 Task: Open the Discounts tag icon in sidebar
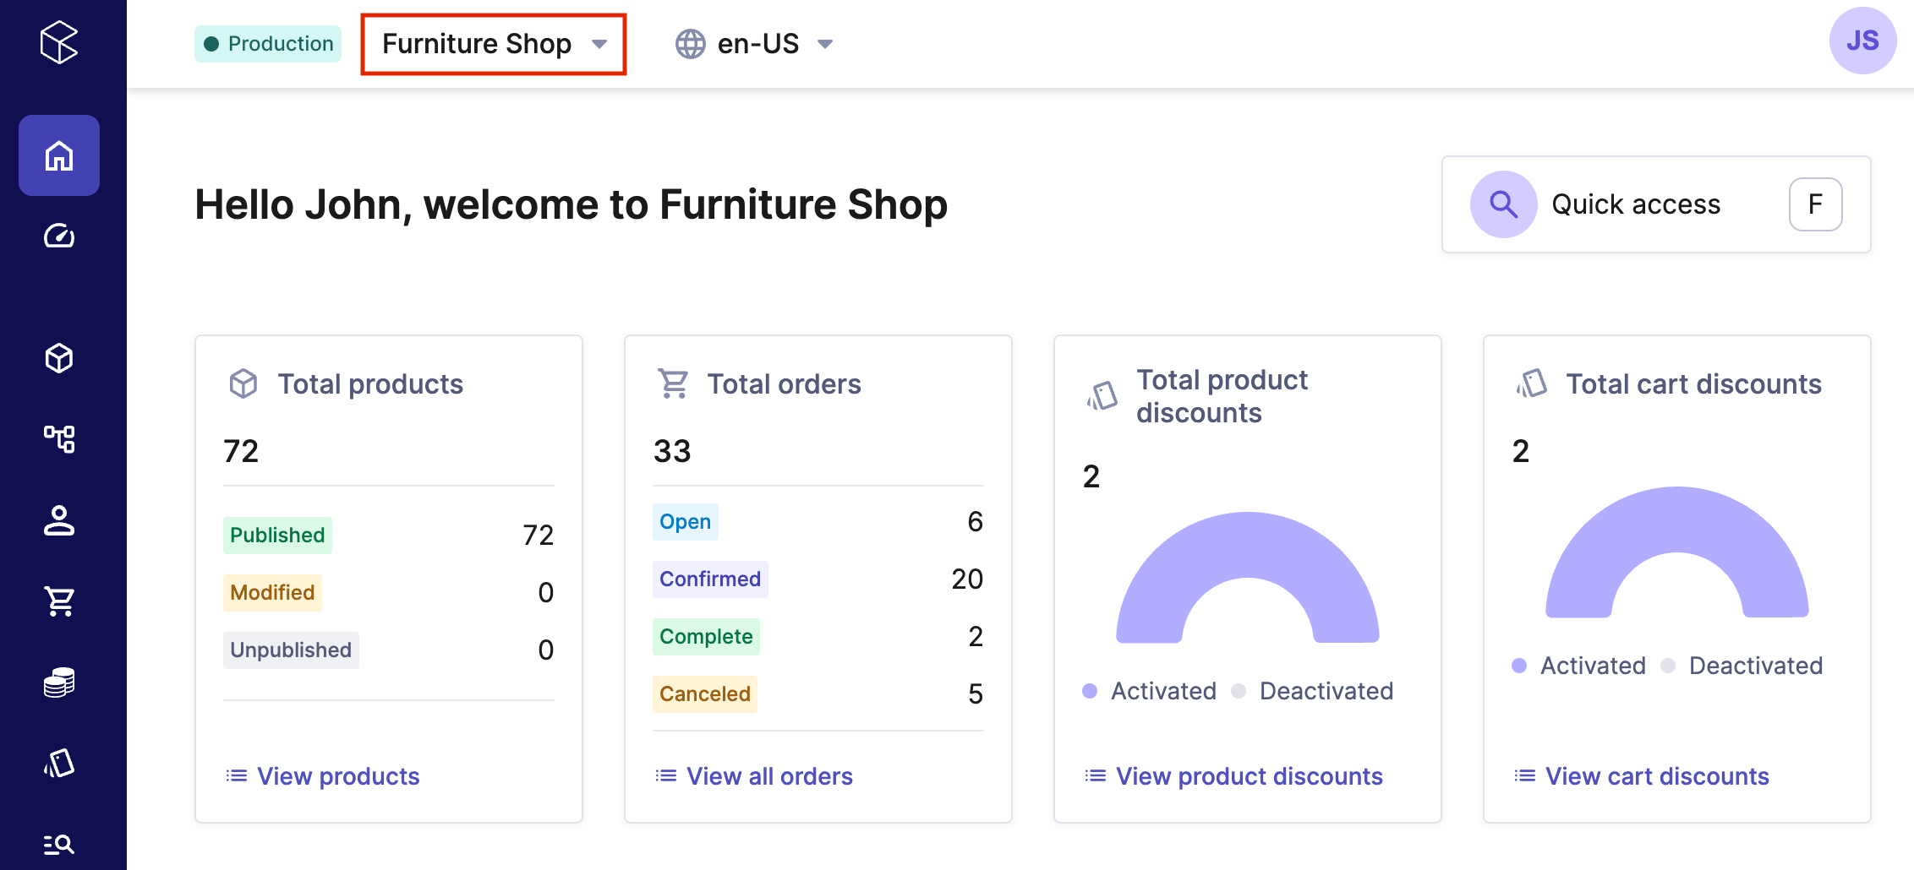[59, 764]
